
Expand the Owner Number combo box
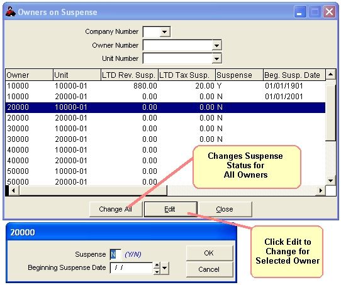click(216, 46)
